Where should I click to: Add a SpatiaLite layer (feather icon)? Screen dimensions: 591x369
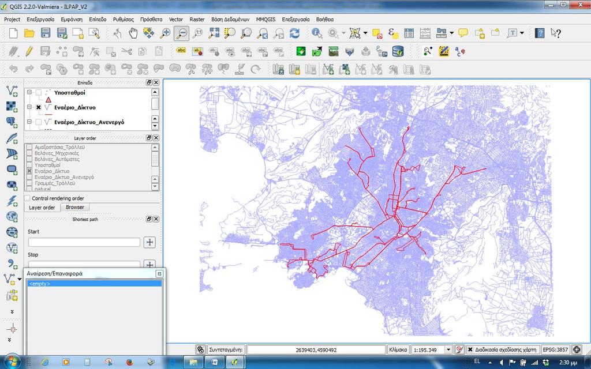coord(12,138)
